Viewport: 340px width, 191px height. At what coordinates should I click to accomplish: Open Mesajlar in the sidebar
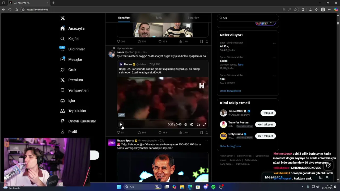pyautogui.click(x=71, y=59)
